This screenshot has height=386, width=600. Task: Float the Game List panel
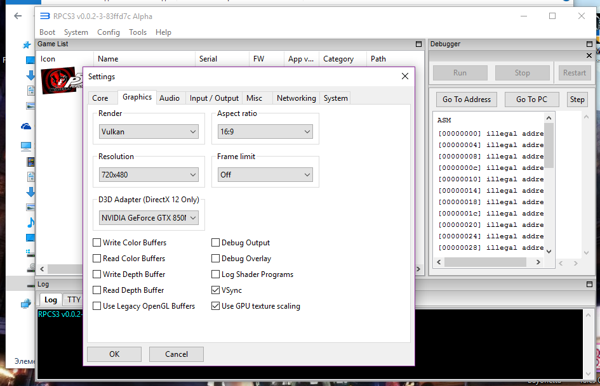[418, 44]
